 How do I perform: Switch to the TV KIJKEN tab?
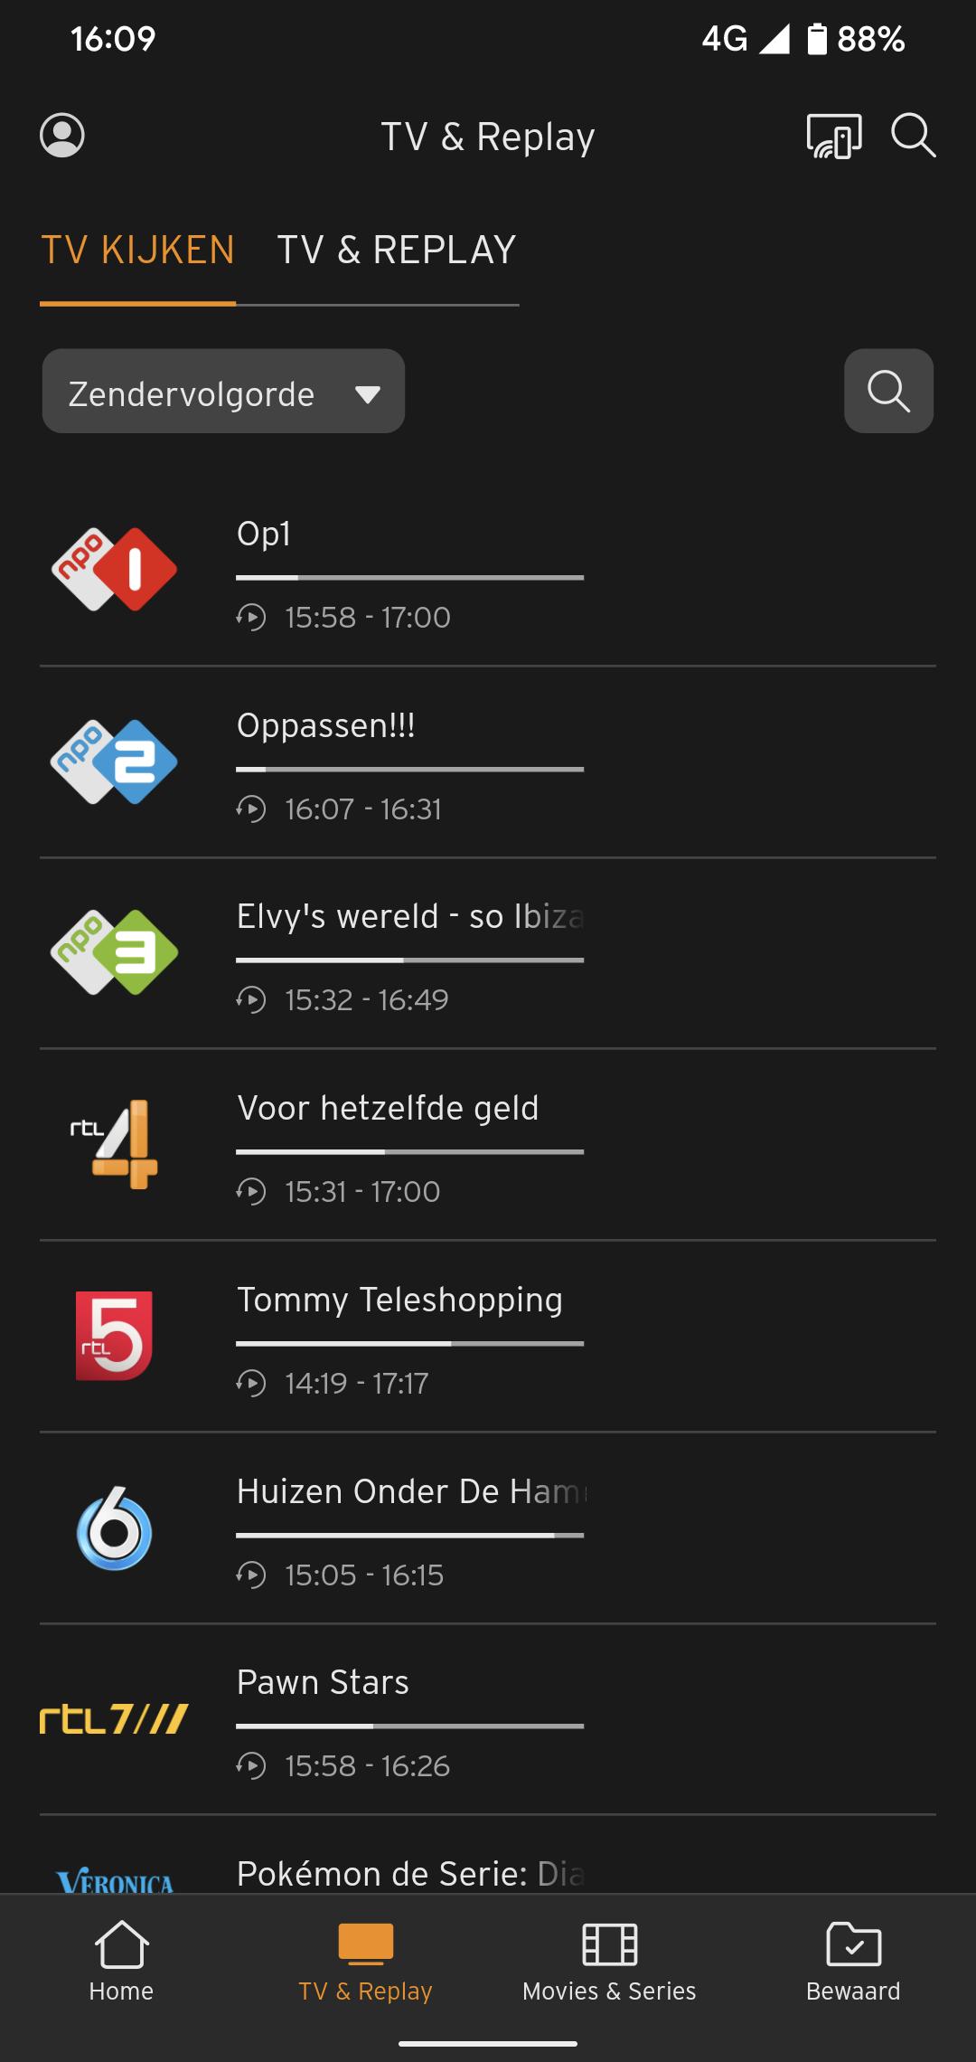pyautogui.click(x=138, y=251)
